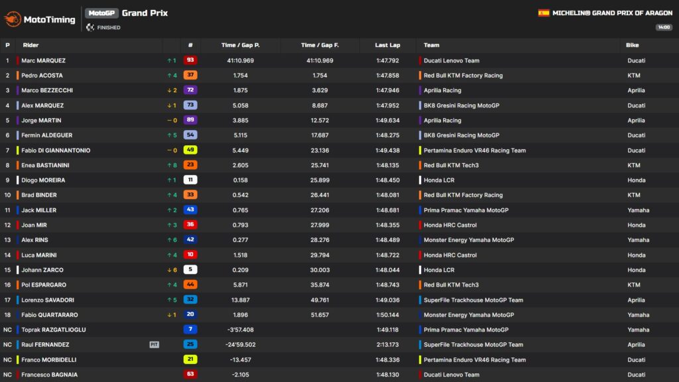Select the Last Lap column header
Viewport: 679px width, 382px height.
(387, 45)
